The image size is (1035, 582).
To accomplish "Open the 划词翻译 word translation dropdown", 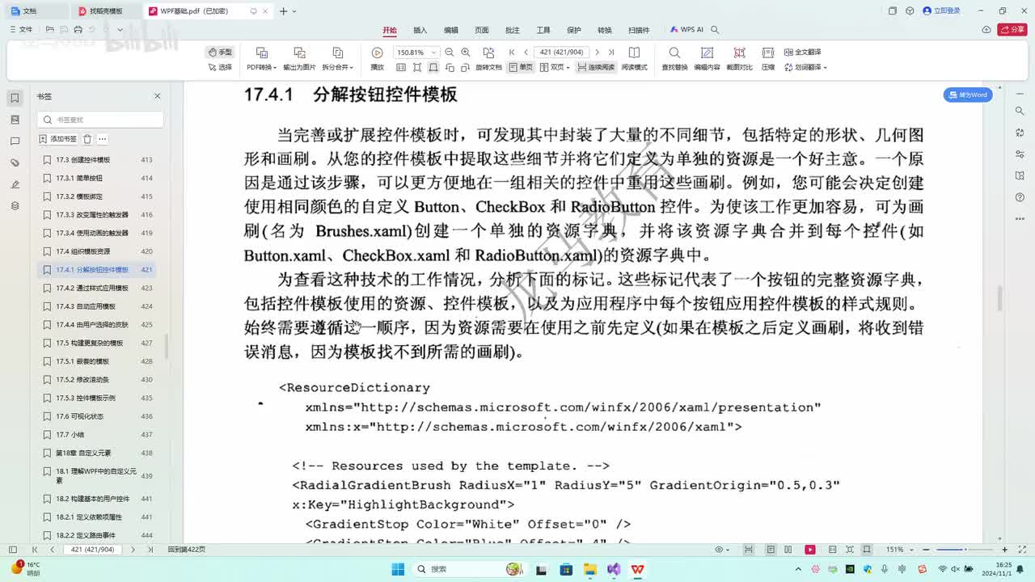I will (805, 67).
